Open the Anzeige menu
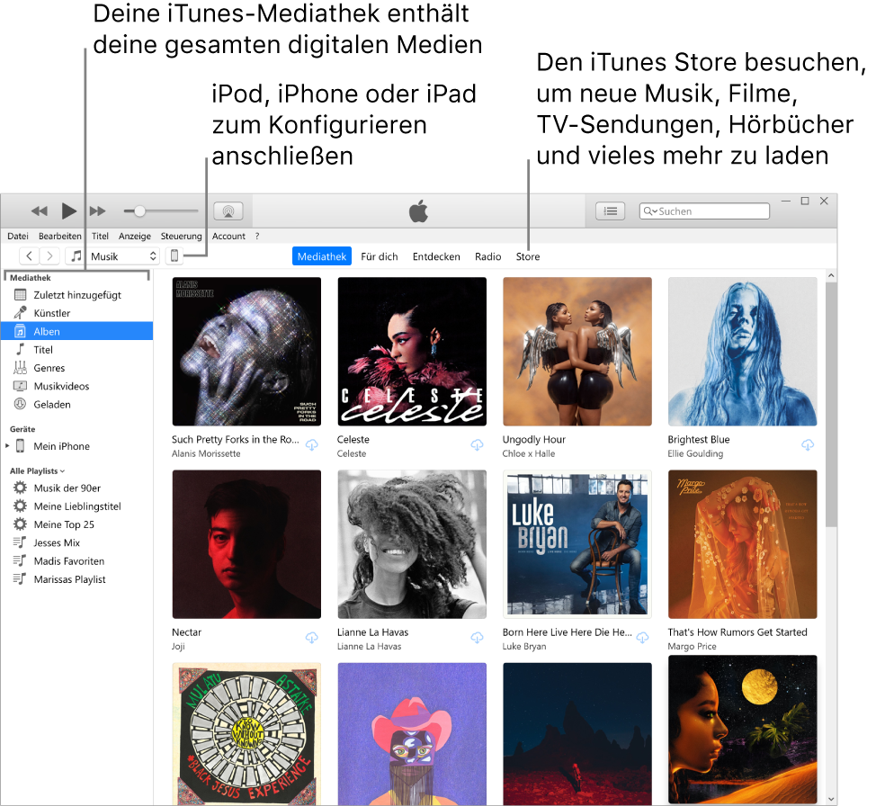The height and width of the screenshot is (806, 876). [x=135, y=237]
